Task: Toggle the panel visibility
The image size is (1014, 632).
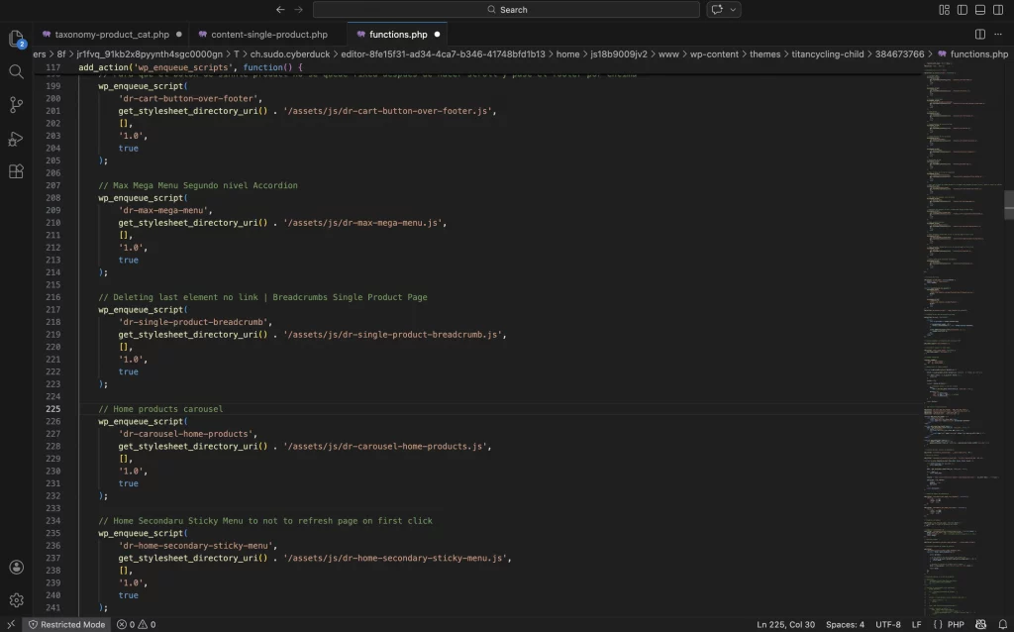Action: 979,8
